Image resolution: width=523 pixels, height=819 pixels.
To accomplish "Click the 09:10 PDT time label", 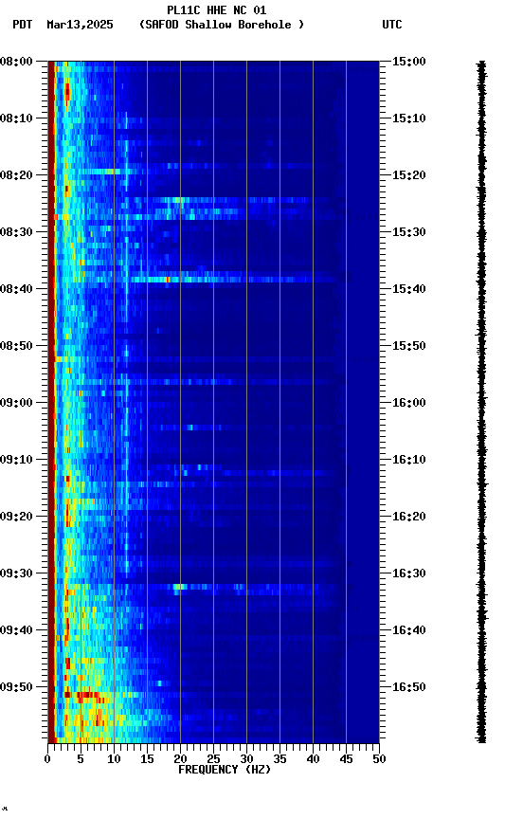I will 16,460.
